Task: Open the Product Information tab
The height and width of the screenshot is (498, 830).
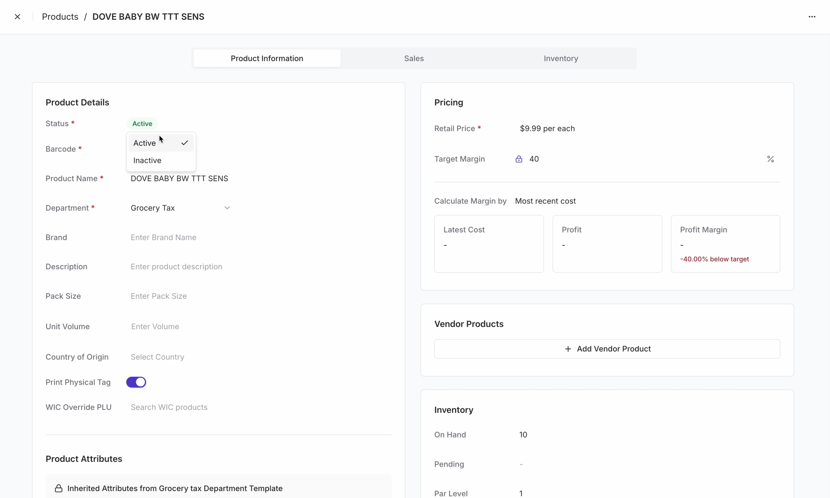Action: coord(267,58)
